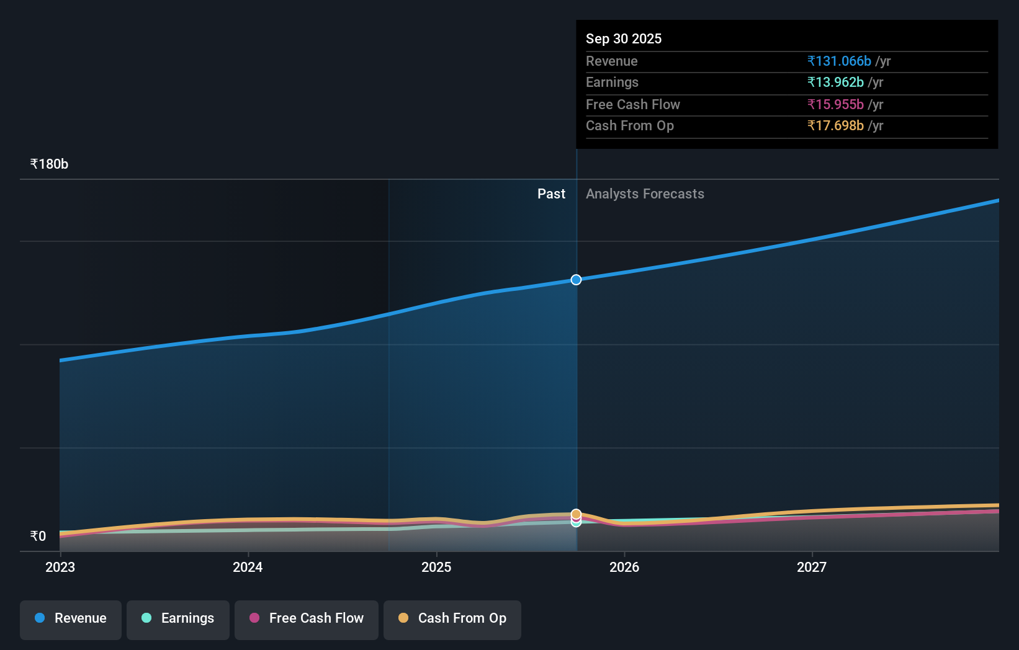Viewport: 1019px width, 650px height.
Task: Open the Cash From Op legend entry
Action: pyautogui.click(x=452, y=618)
